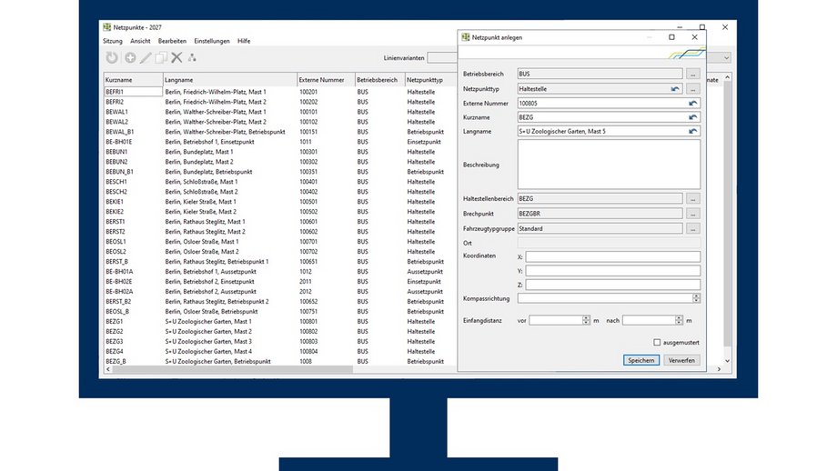Click the delete X icon in toolbar
The height and width of the screenshot is (471, 837).
176,58
